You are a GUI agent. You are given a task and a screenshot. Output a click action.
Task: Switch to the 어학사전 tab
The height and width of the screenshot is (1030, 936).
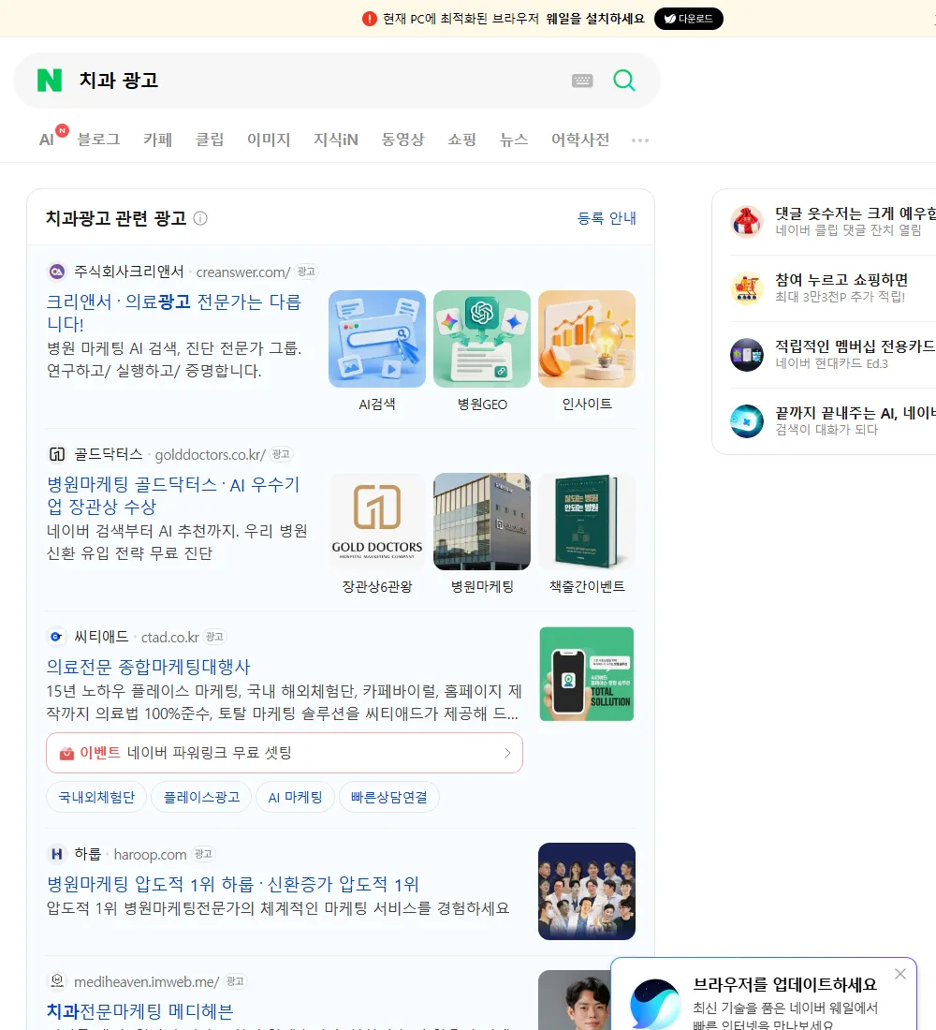580,140
